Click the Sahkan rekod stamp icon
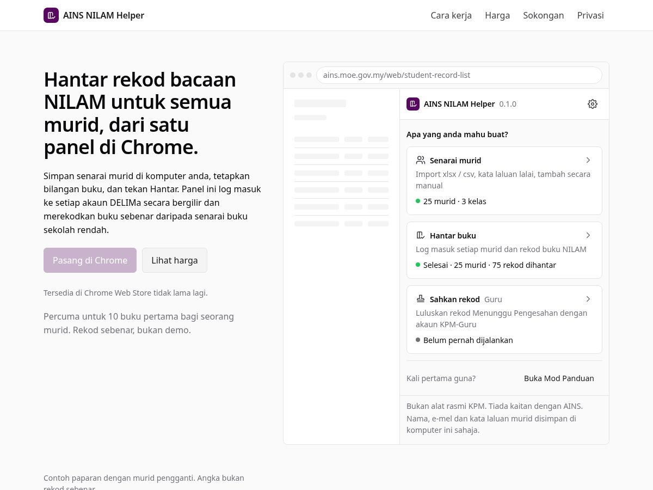This screenshot has width=653, height=490. [x=421, y=299]
